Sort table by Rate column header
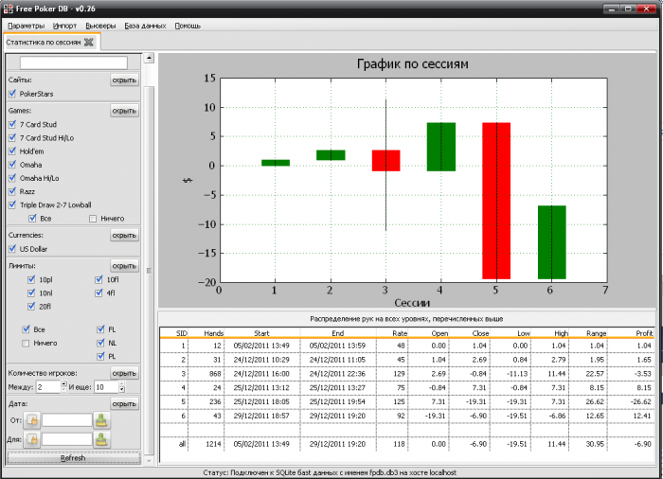Screen dimensions: 663x479 400,333
